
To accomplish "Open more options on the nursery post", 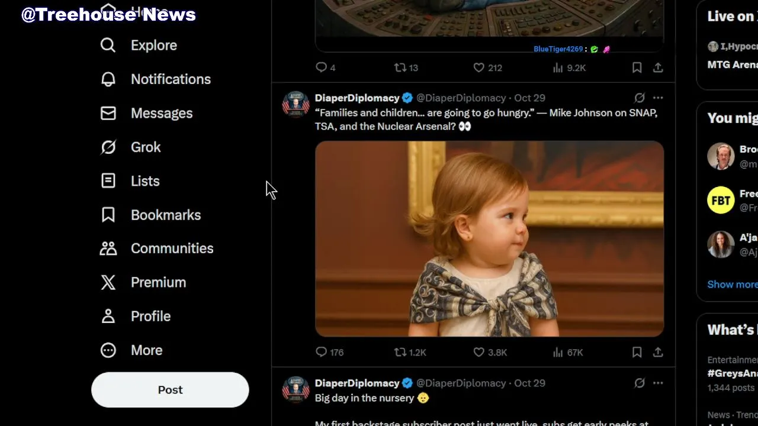I will pos(658,383).
